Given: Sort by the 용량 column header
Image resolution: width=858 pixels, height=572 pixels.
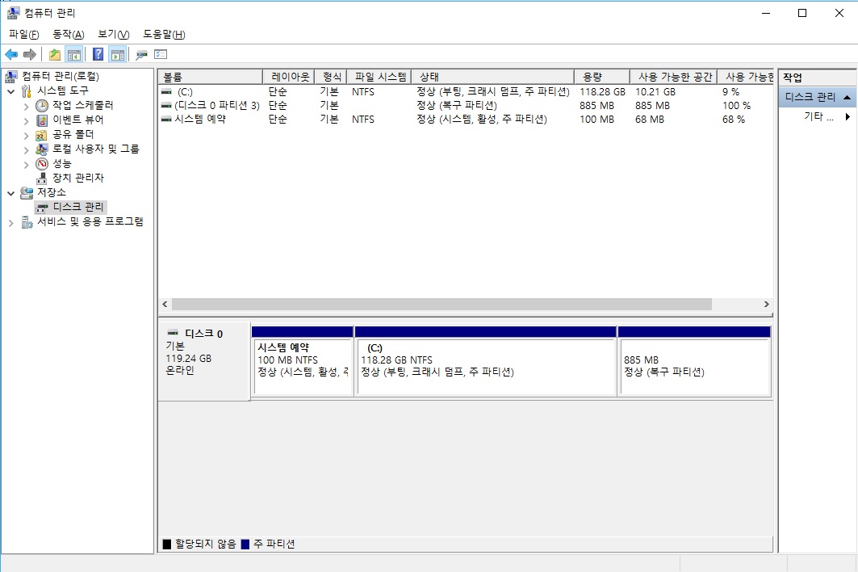Looking at the screenshot, I should (602, 77).
